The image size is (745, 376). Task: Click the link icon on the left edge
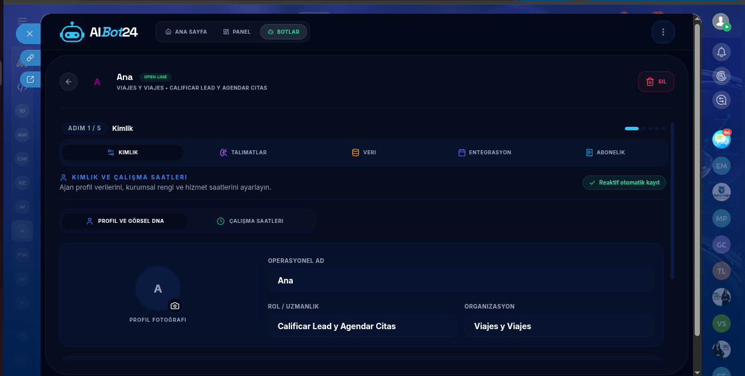click(x=30, y=58)
